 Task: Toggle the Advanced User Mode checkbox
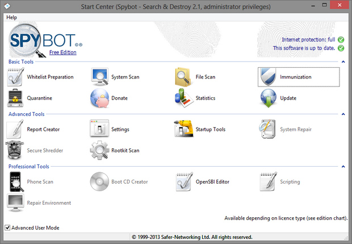click(x=7, y=228)
